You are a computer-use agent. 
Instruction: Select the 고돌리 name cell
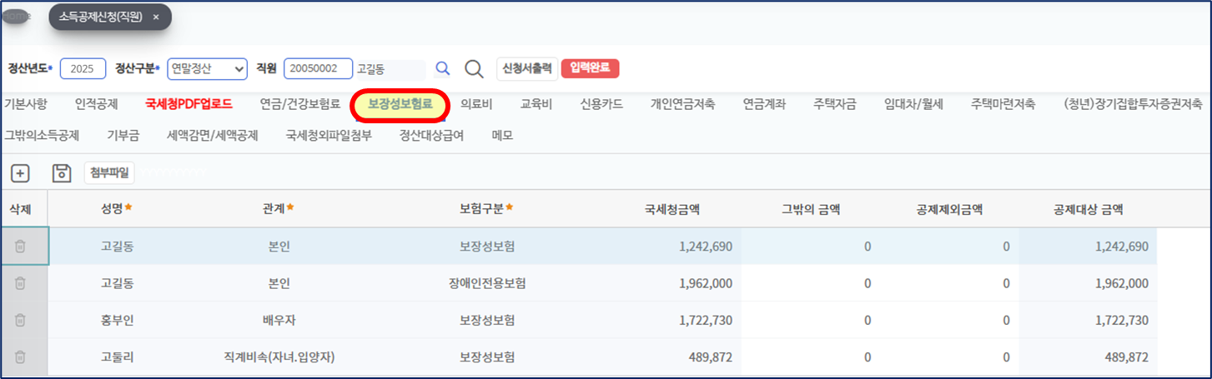coord(117,357)
